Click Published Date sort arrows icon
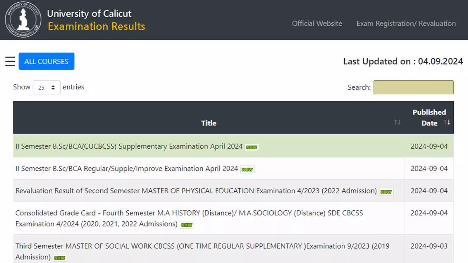 pyautogui.click(x=447, y=122)
